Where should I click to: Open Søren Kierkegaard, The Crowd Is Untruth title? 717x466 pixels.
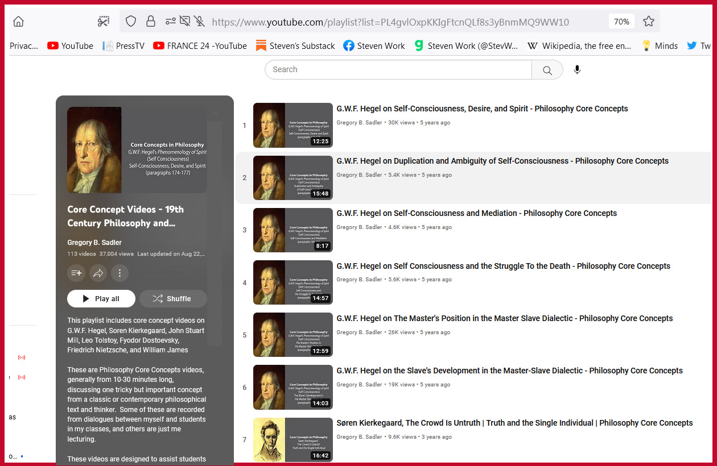pos(514,423)
